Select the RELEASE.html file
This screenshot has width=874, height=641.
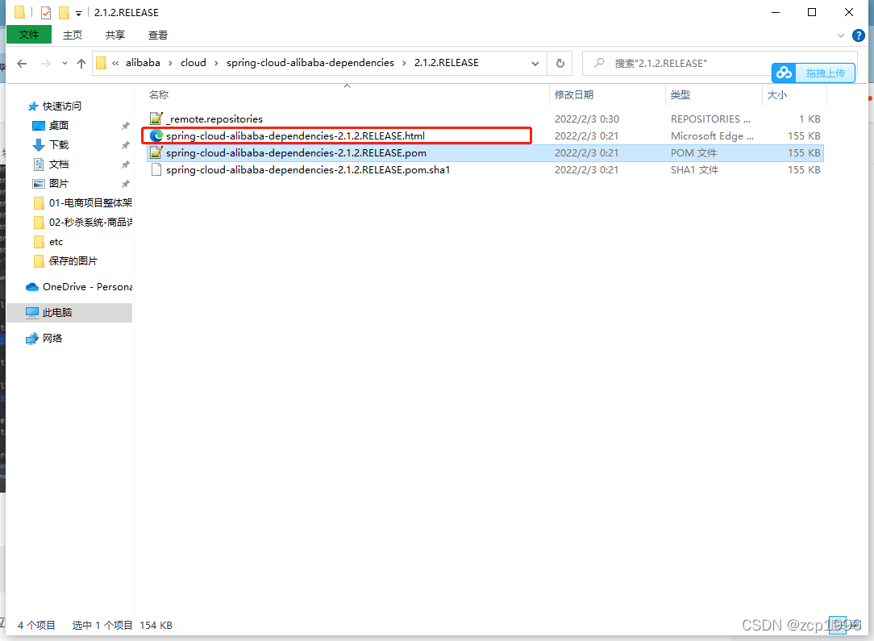coord(485,136)
